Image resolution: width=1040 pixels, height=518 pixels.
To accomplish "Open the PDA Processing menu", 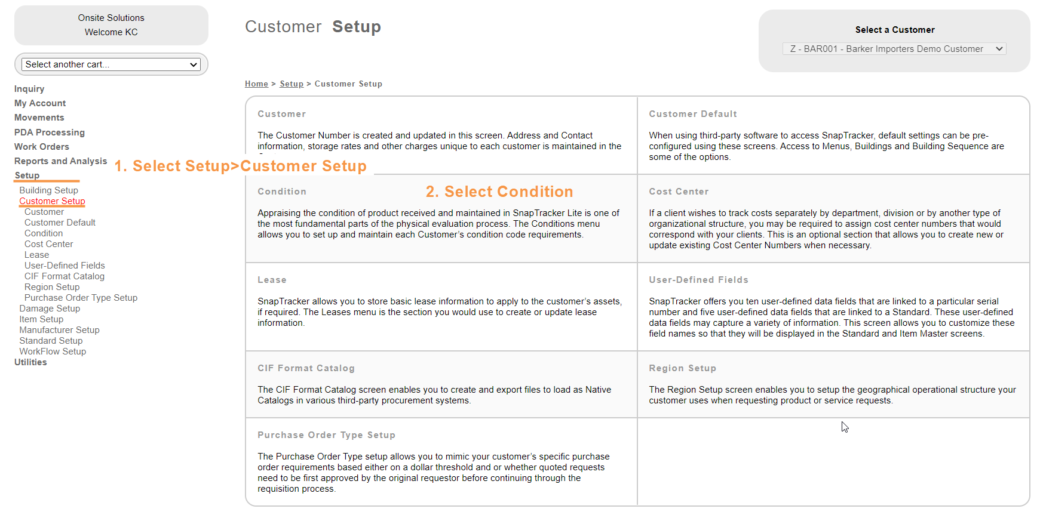I will pos(50,132).
